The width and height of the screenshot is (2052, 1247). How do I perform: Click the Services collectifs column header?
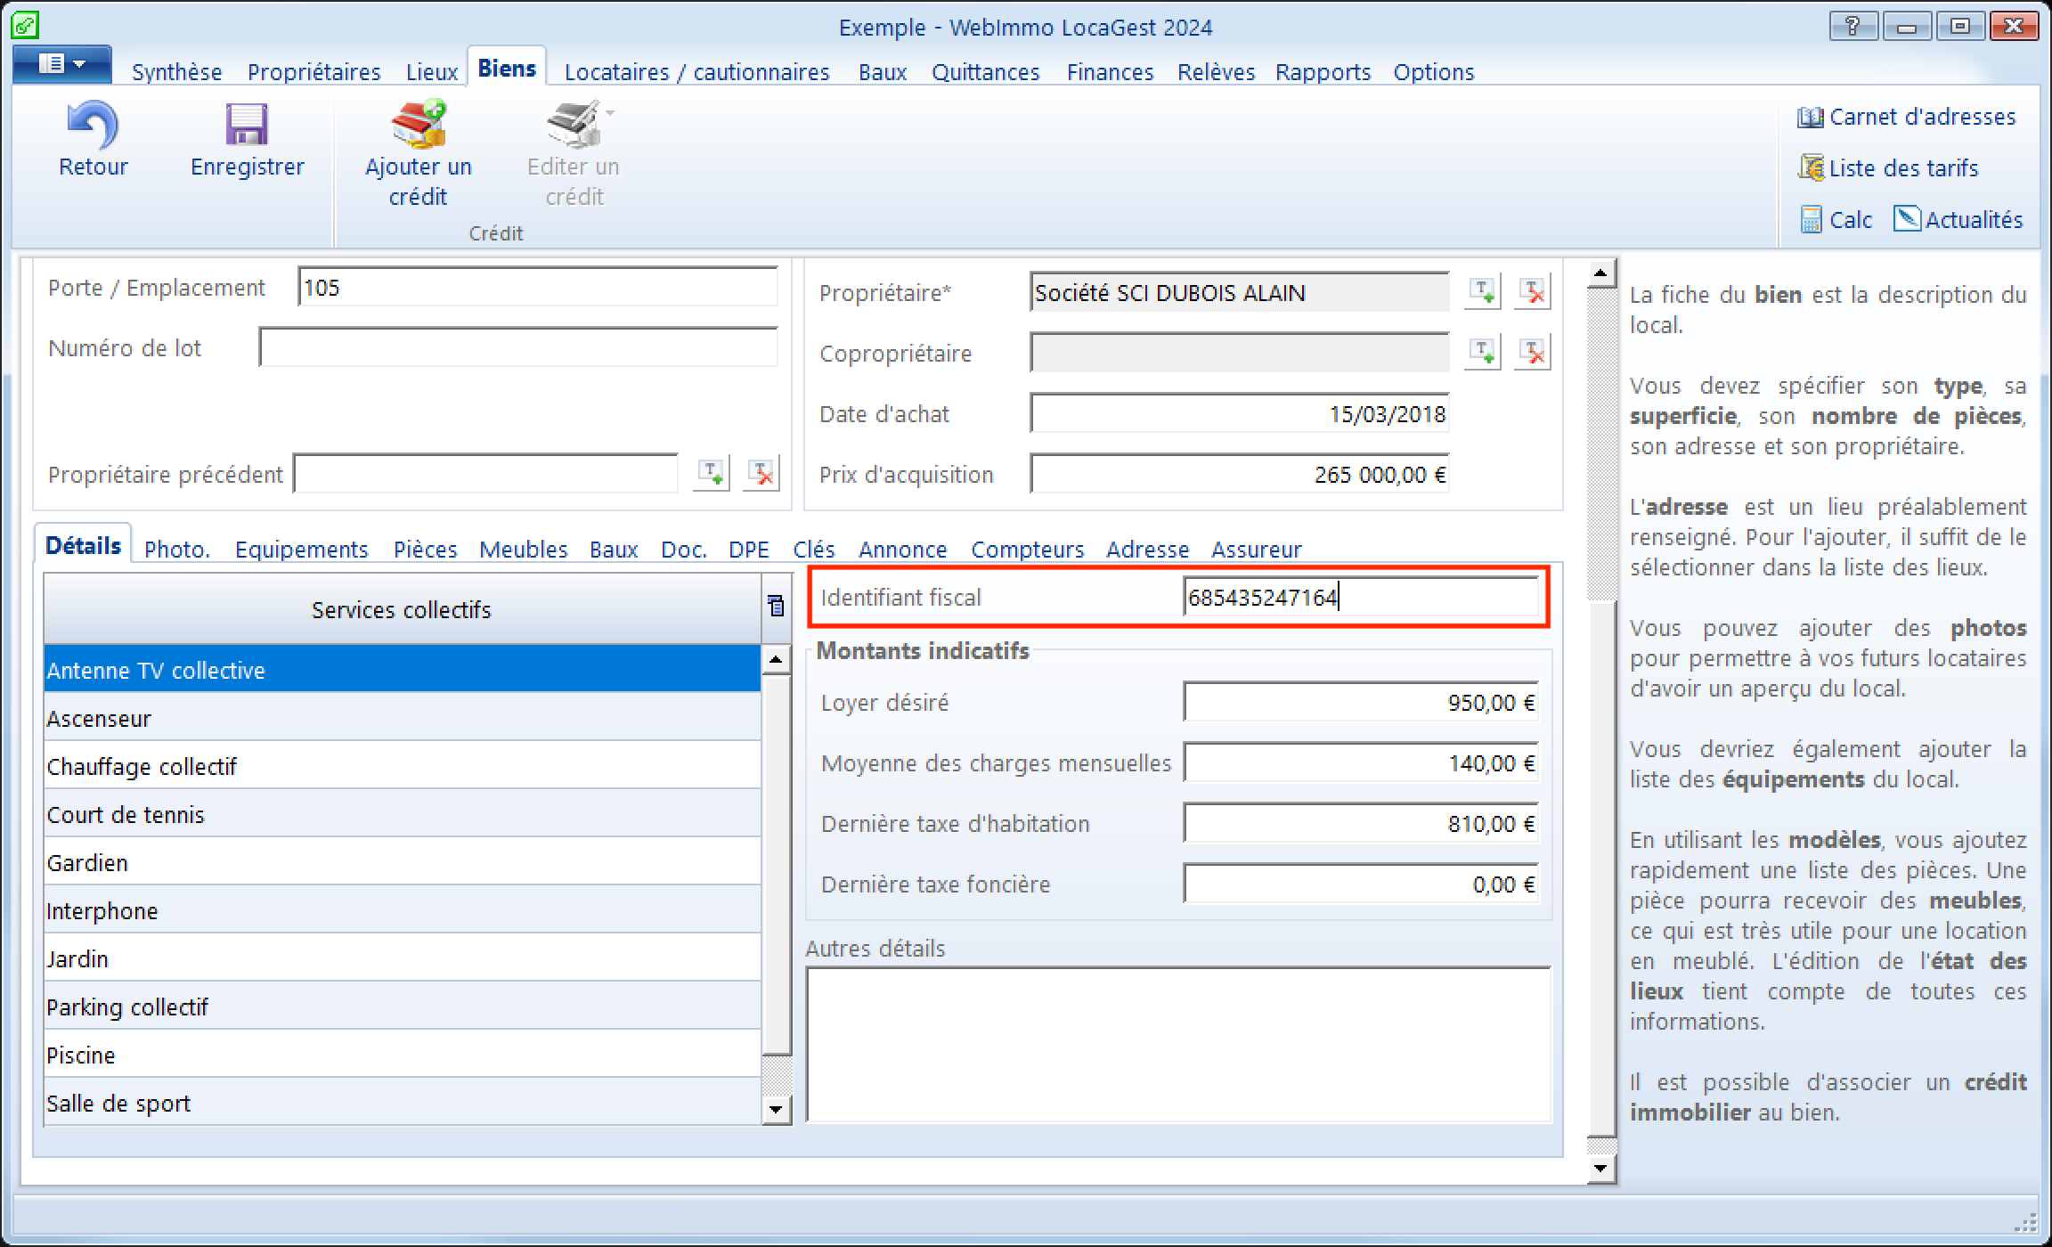402,609
